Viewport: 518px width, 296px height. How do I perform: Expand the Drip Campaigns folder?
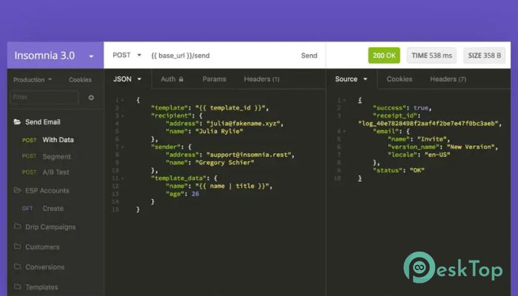(50, 227)
